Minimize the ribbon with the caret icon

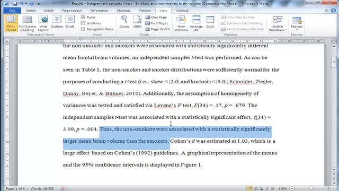pos(327,11)
